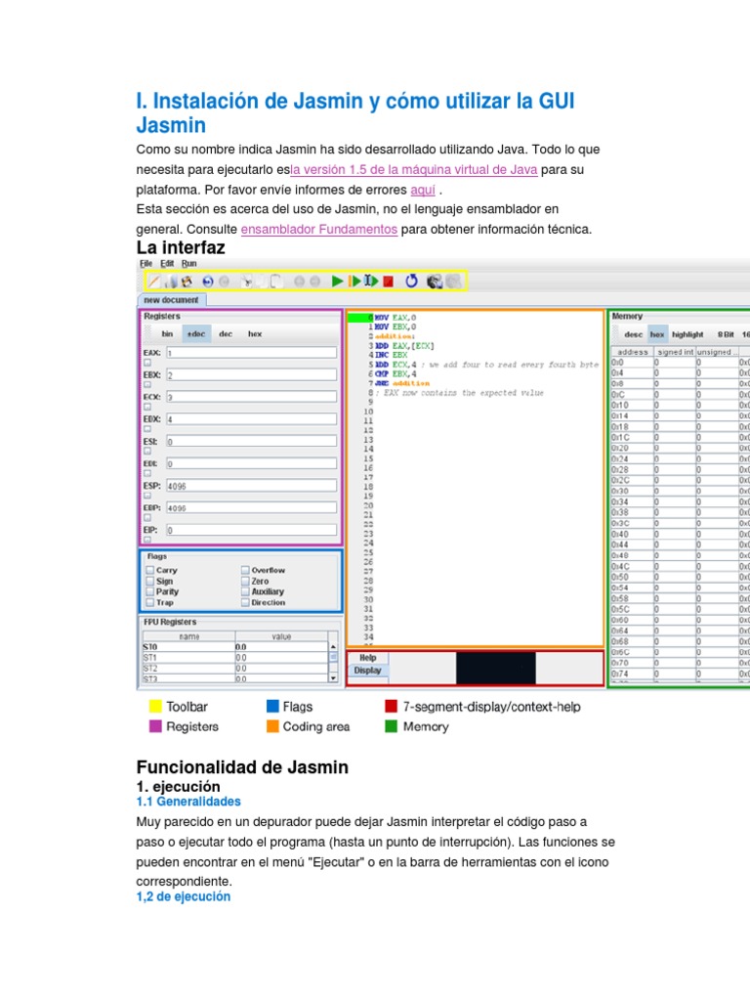
Task: Click the copy icon in the toolbar
Action: [x=262, y=281]
